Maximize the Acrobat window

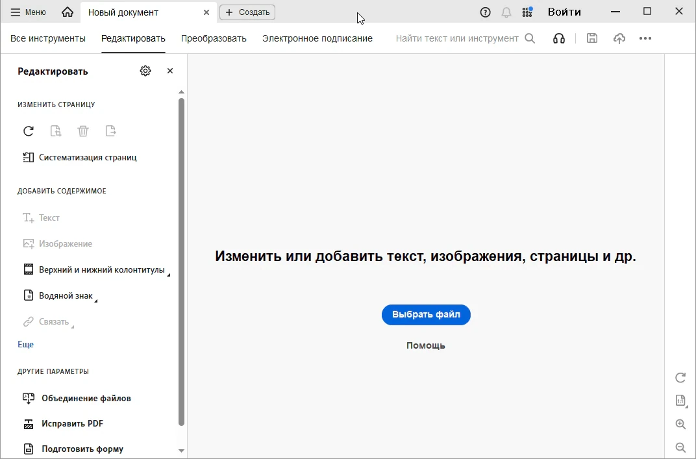(647, 12)
